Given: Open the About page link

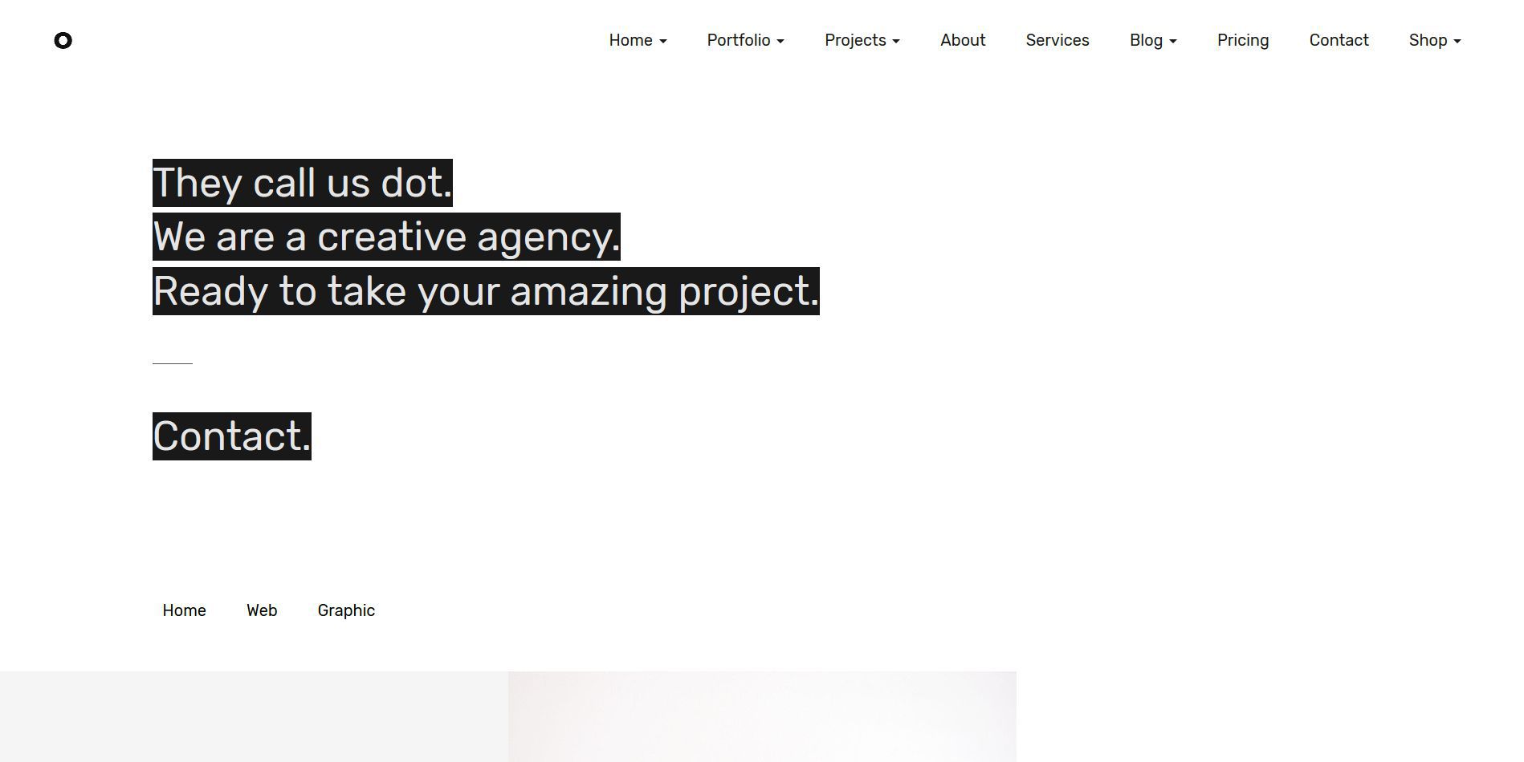Looking at the screenshot, I should coord(963,40).
